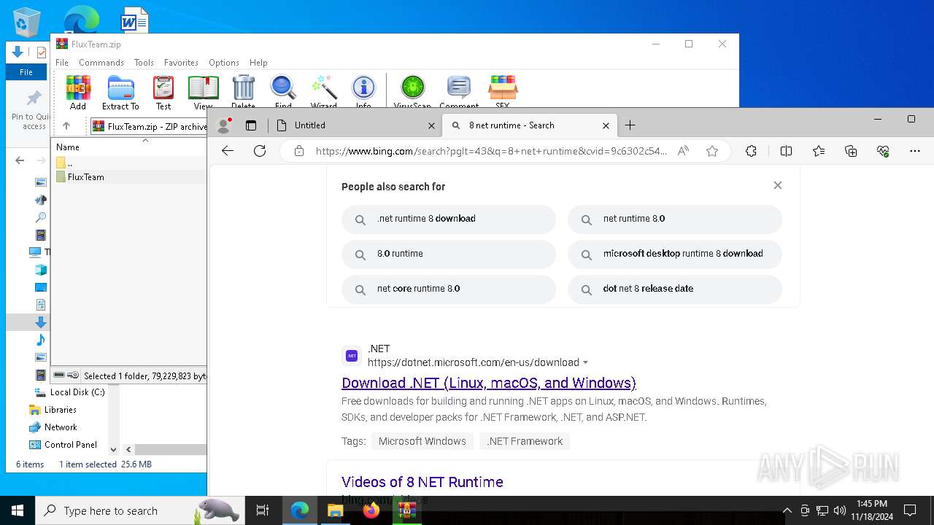The image size is (934, 525).
Task: Select Control Panel in Explorer tree
Action: point(71,445)
